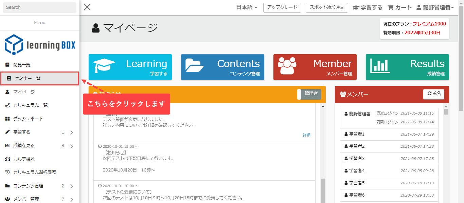Open the 日本語 language dropdown

click(x=247, y=7)
